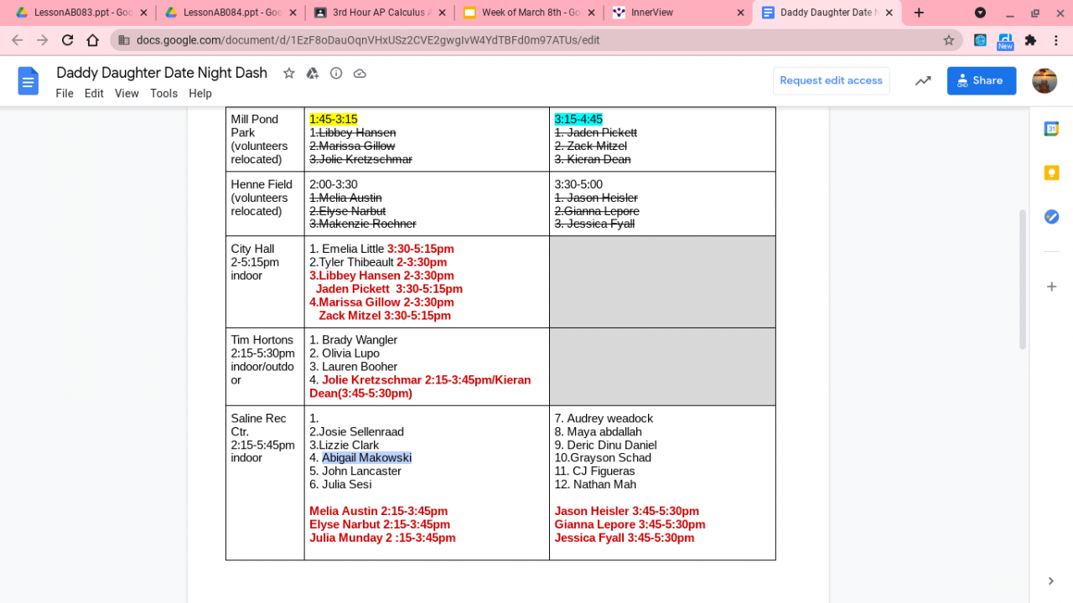Click the Henne Field 2:00-3:30 time

tap(334, 184)
